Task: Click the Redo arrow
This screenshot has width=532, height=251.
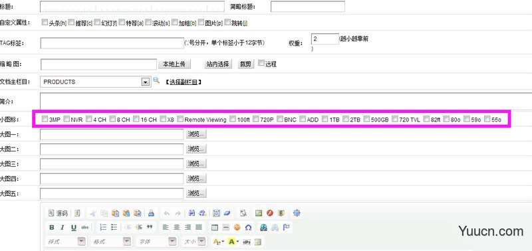Action: coord(178,213)
